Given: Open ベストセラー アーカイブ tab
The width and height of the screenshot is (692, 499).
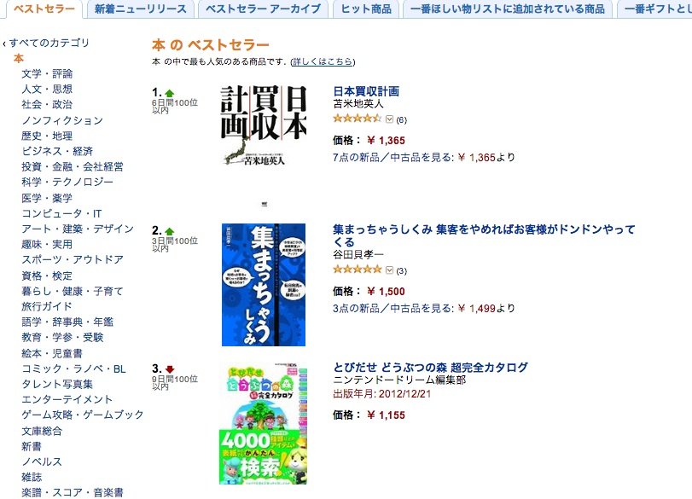Looking at the screenshot, I should point(263,9).
